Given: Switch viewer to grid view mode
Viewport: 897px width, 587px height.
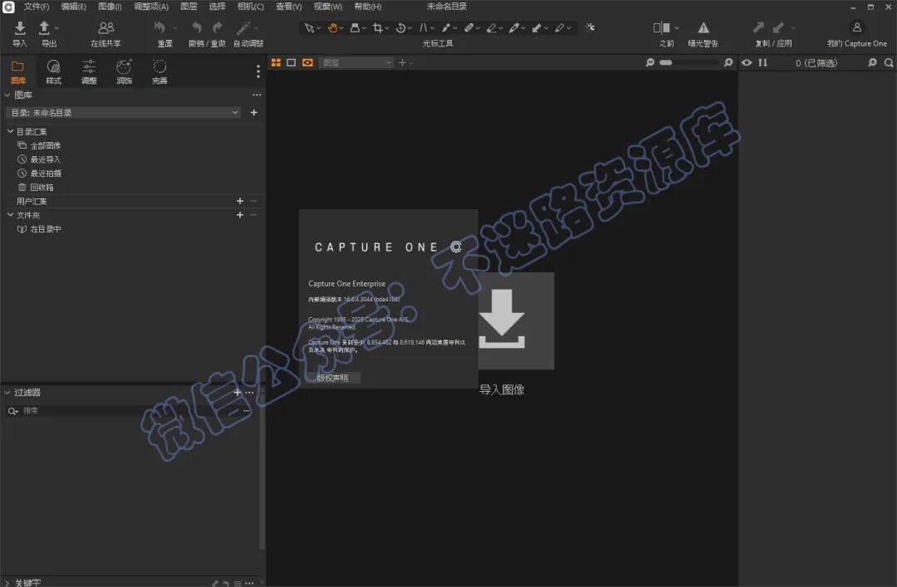Looking at the screenshot, I should click(276, 62).
